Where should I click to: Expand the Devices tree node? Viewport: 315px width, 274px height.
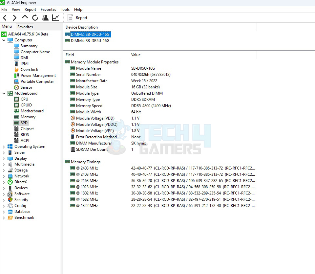coord(4,188)
